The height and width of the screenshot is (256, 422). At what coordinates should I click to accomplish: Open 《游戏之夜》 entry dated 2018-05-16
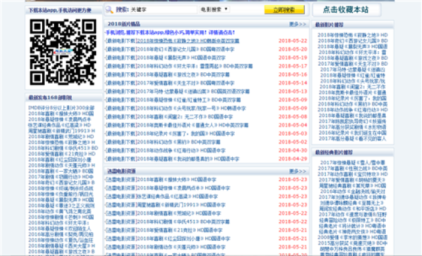[183, 74]
